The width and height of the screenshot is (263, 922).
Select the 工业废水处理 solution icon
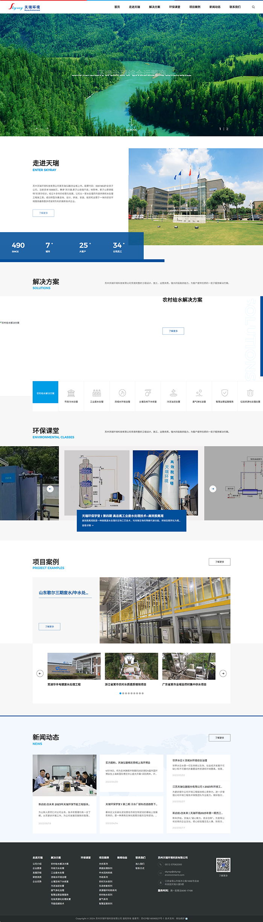coord(97,393)
